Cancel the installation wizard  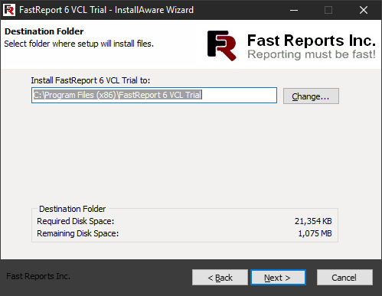pos(344,277)
